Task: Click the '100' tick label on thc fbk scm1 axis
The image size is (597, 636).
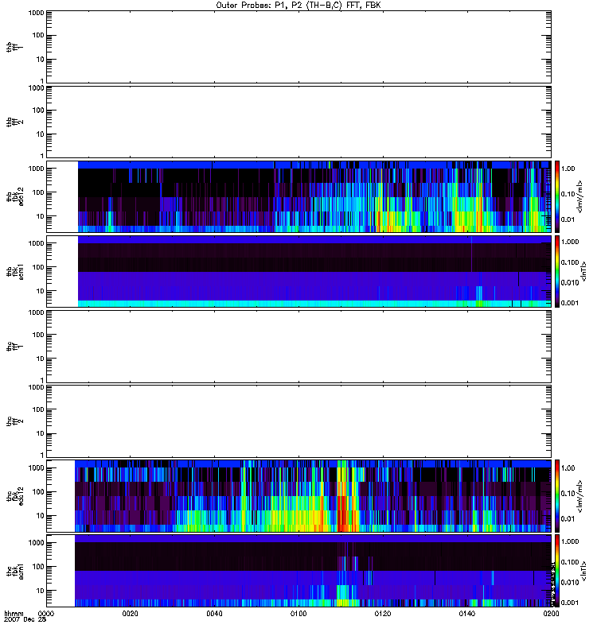Action: click(x=38, y=567)
